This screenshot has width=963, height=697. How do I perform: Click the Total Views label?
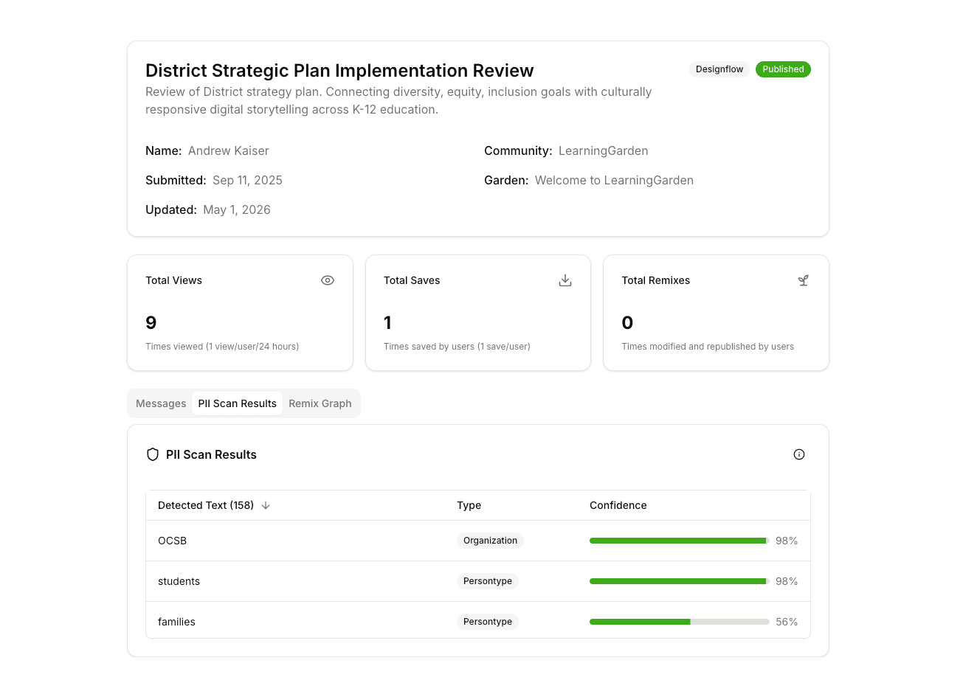(173, 280)
